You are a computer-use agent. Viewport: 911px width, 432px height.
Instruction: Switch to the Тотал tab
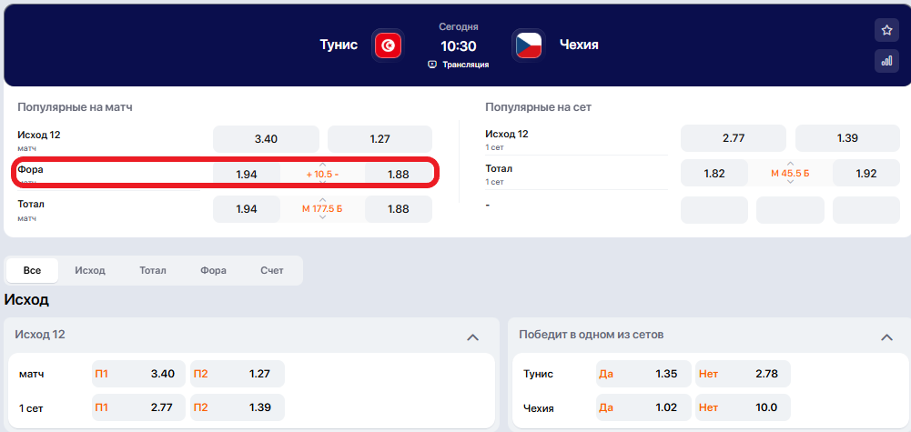coord(153,270)
